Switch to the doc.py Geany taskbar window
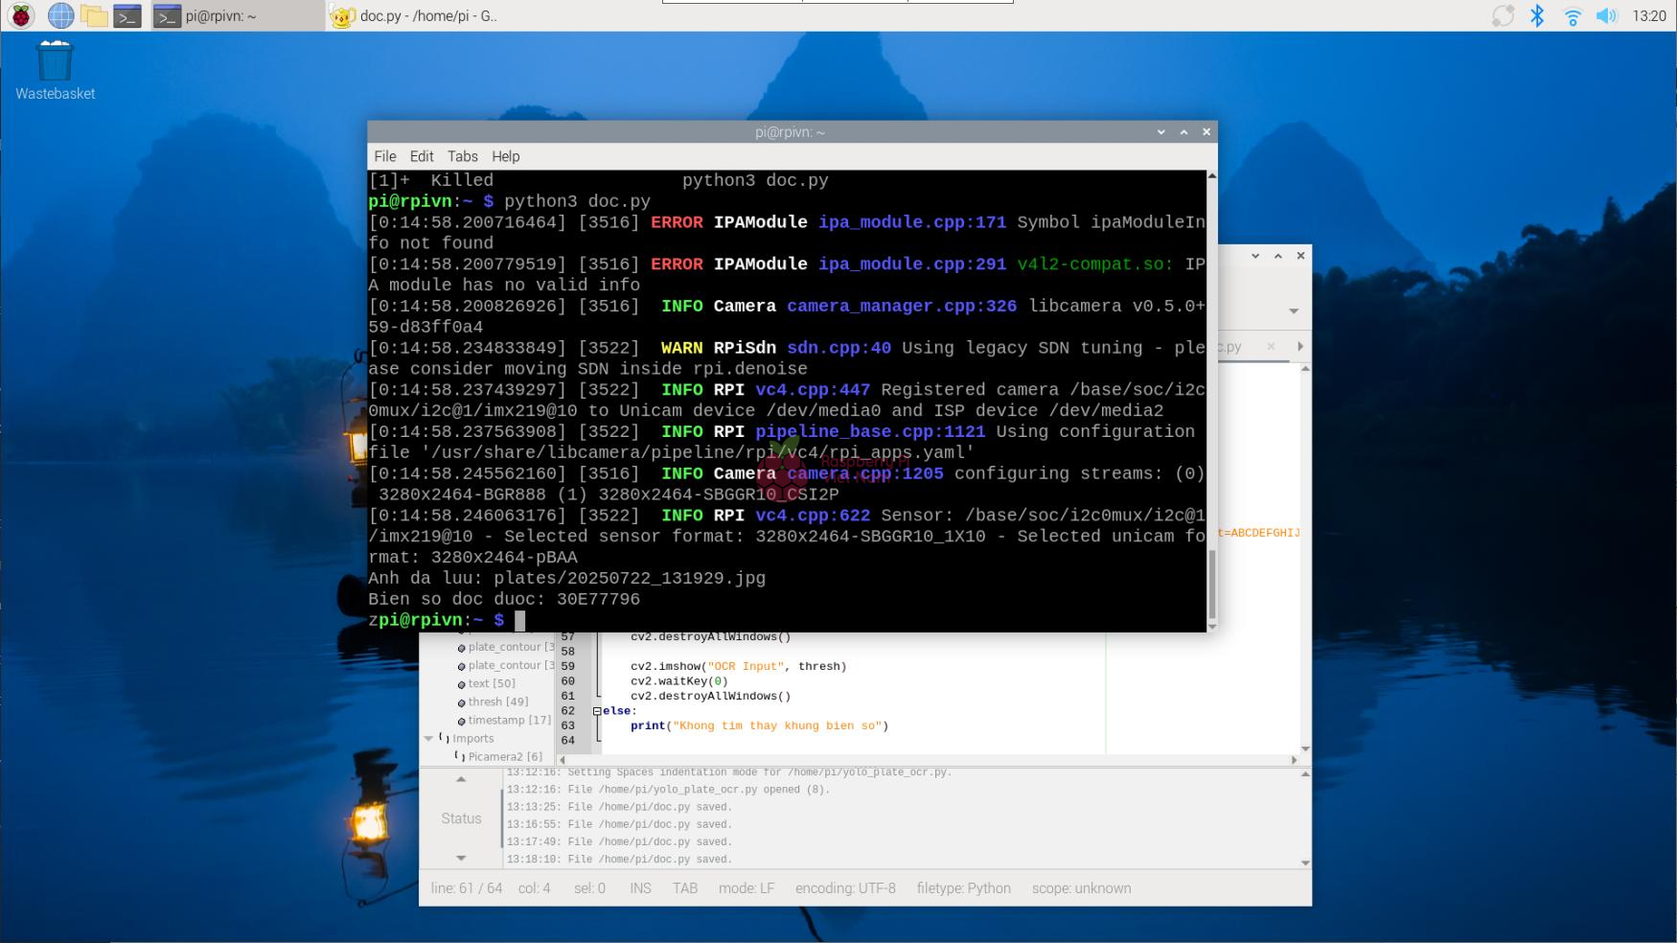 pos(414,15)
